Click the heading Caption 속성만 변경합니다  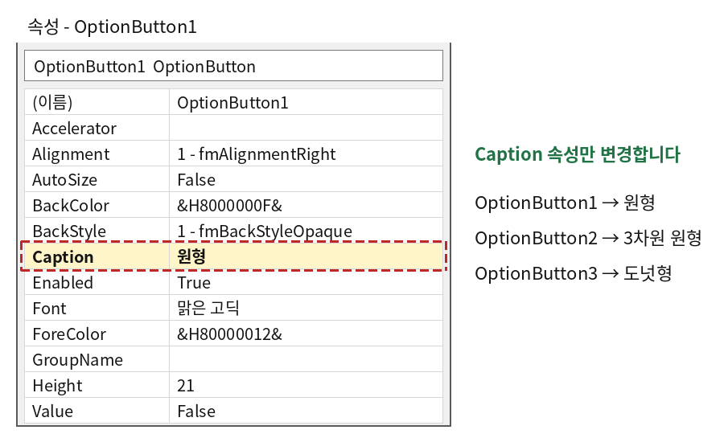(578, 154)
